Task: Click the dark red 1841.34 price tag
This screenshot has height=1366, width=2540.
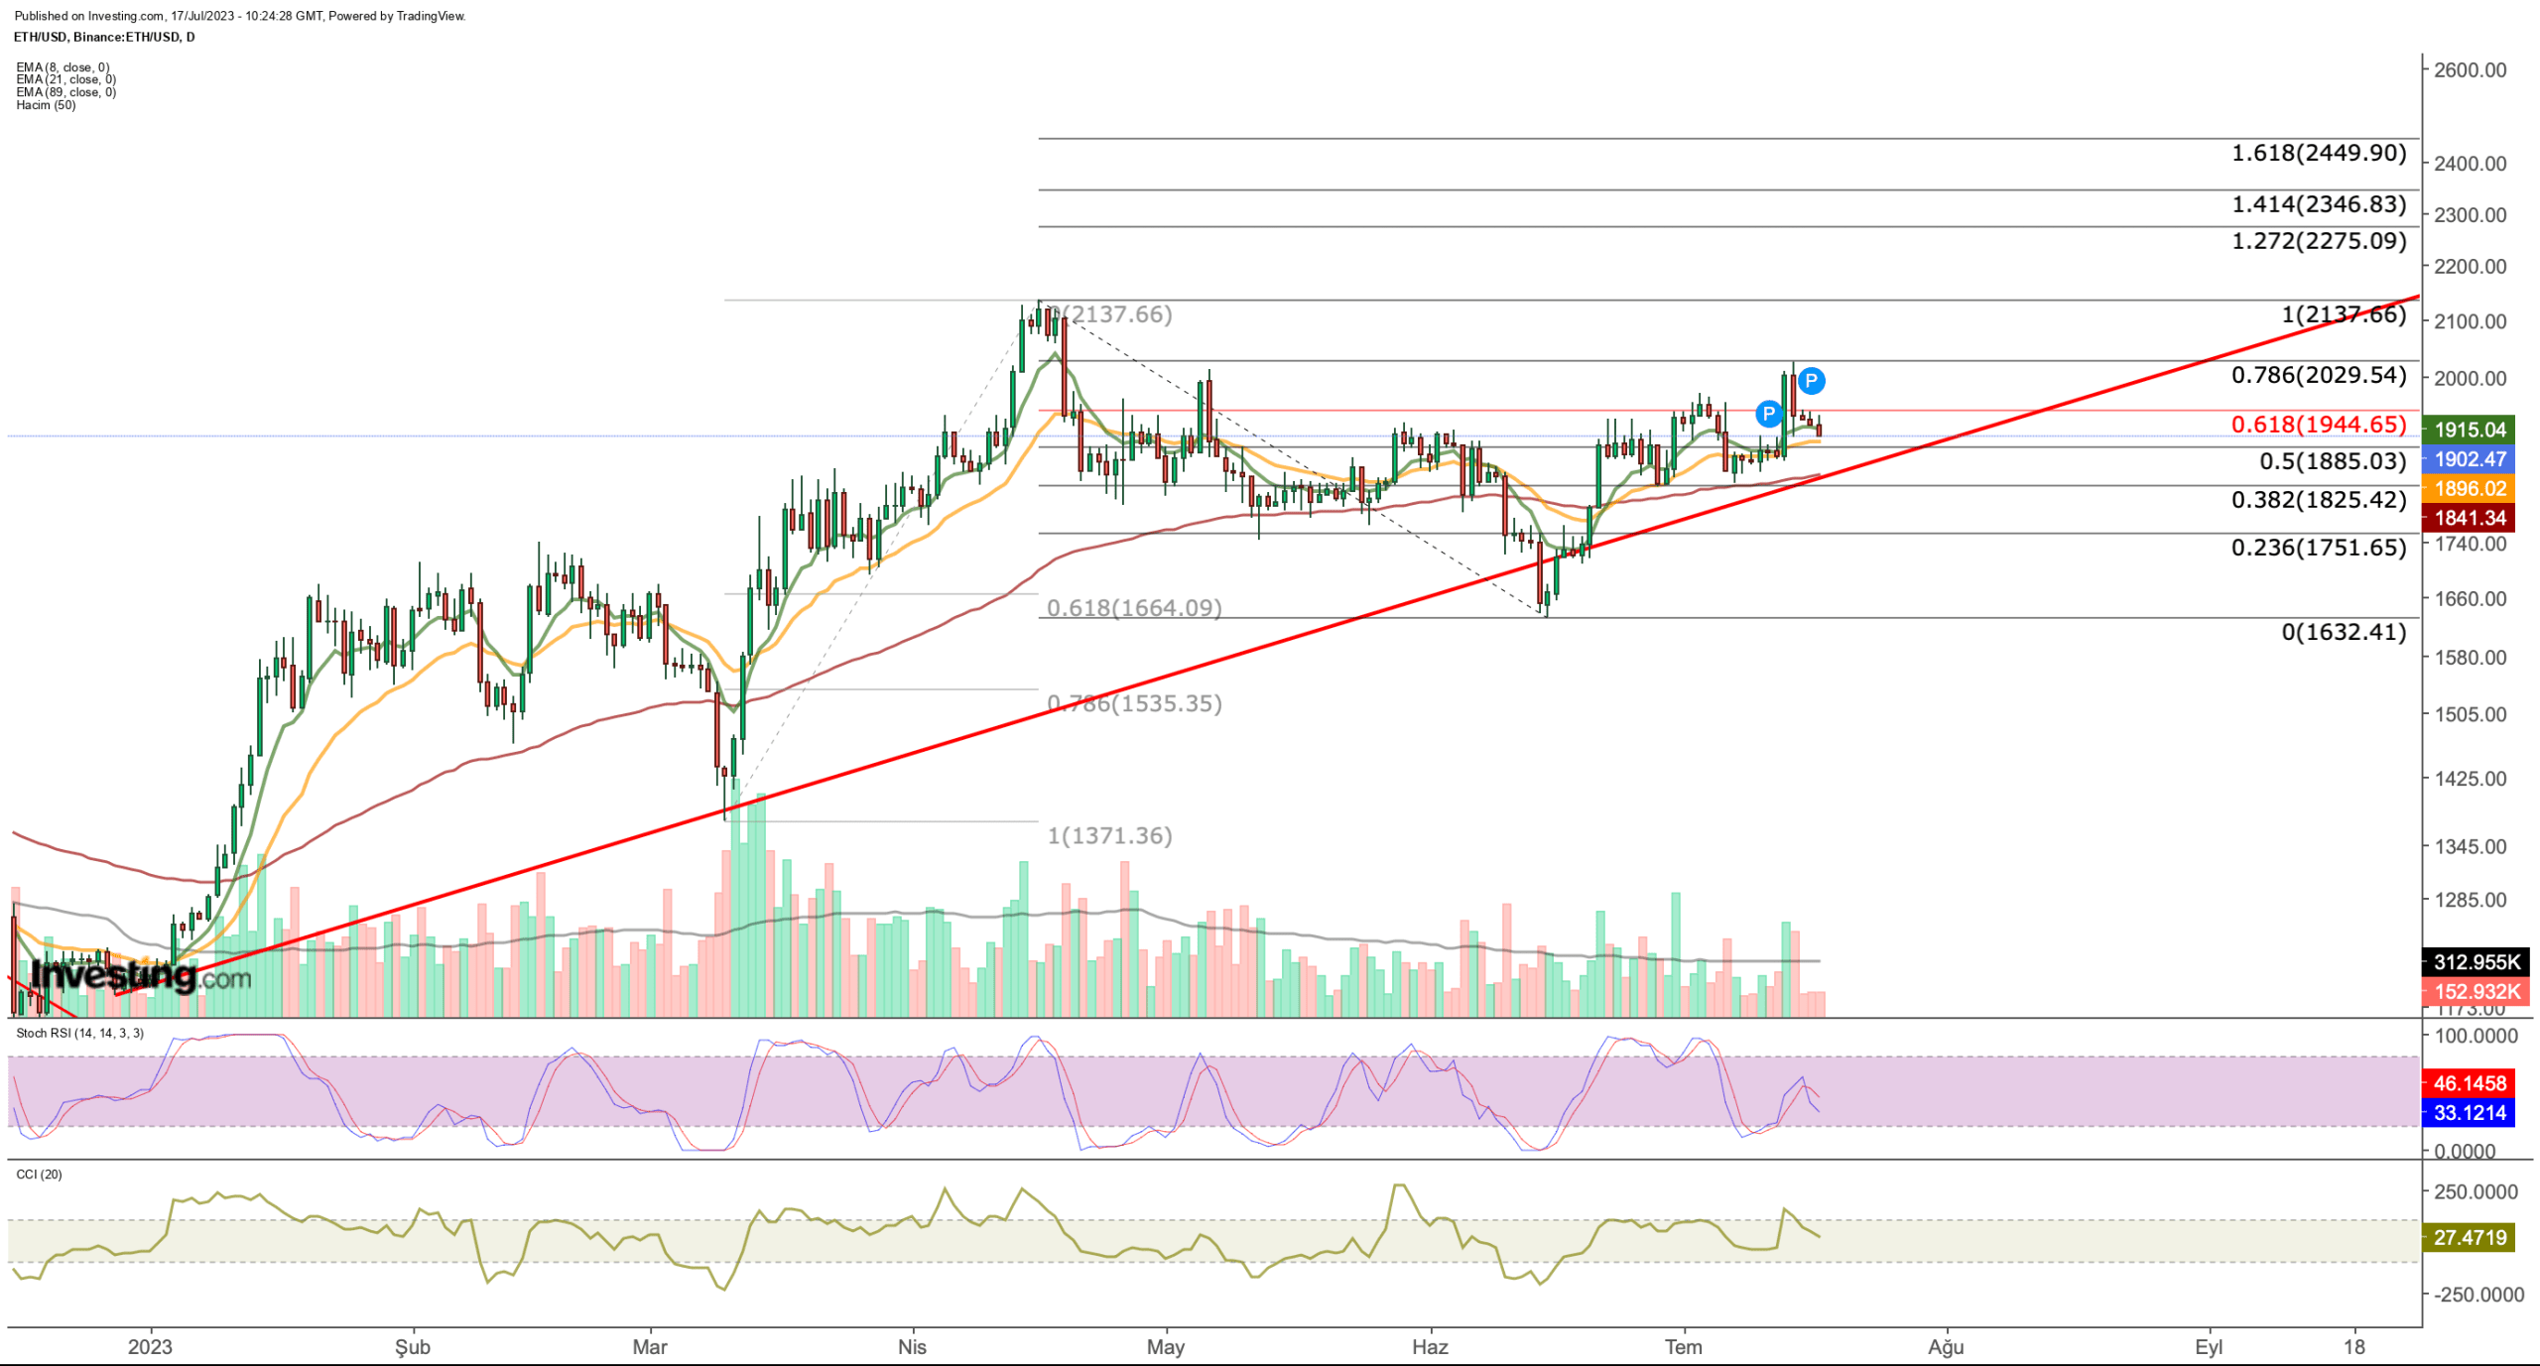Action: 2469,518
